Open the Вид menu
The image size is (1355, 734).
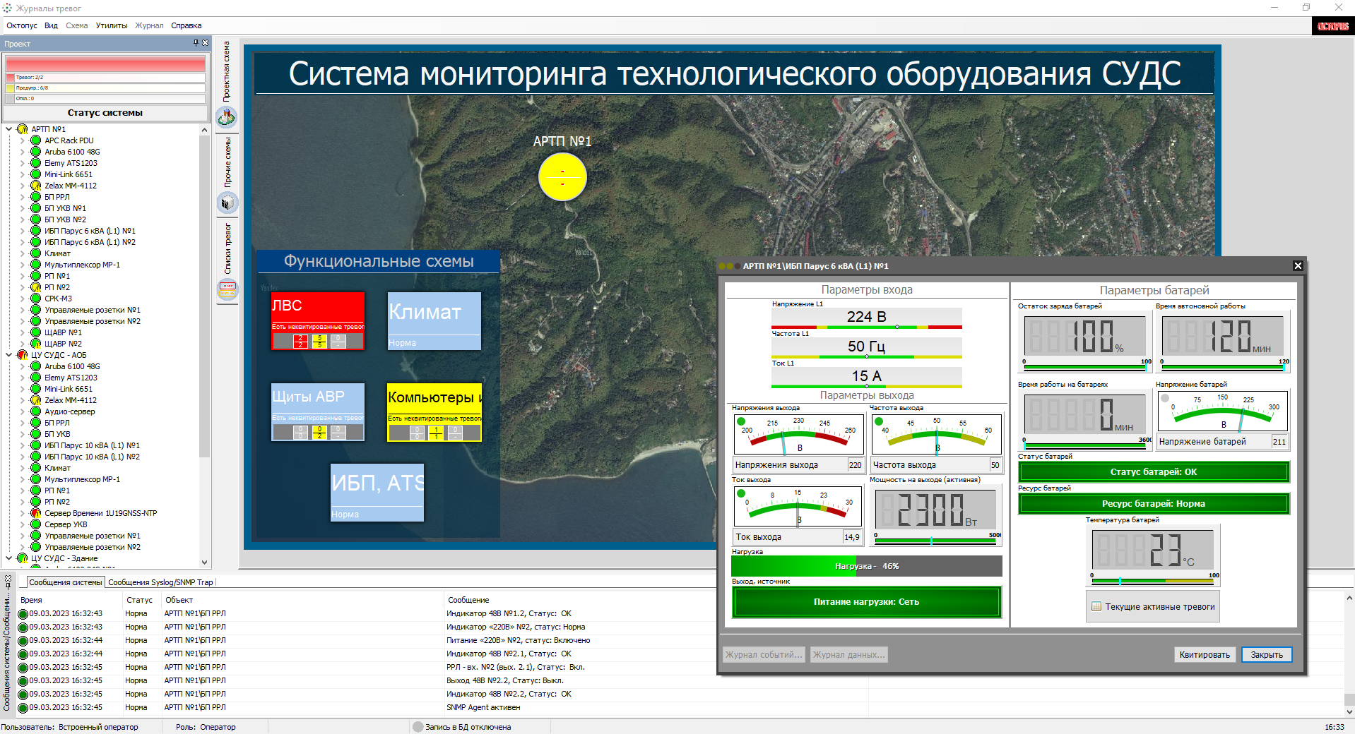pyautogui.click(x=51, y=25)
